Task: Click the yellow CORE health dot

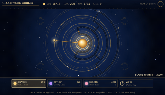Action: (x=44, y=4)
